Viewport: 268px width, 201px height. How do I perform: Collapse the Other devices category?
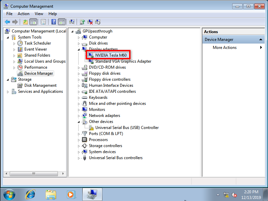click(x=79, y=122)
